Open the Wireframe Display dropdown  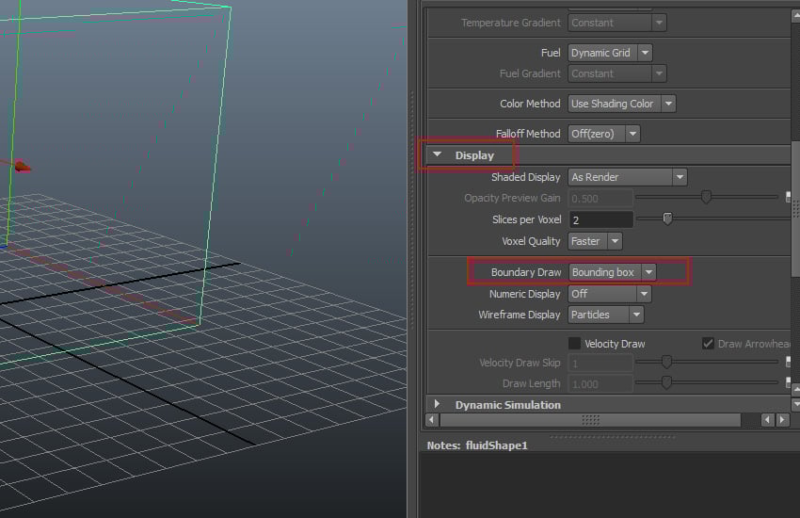click(x=605, y=315)
